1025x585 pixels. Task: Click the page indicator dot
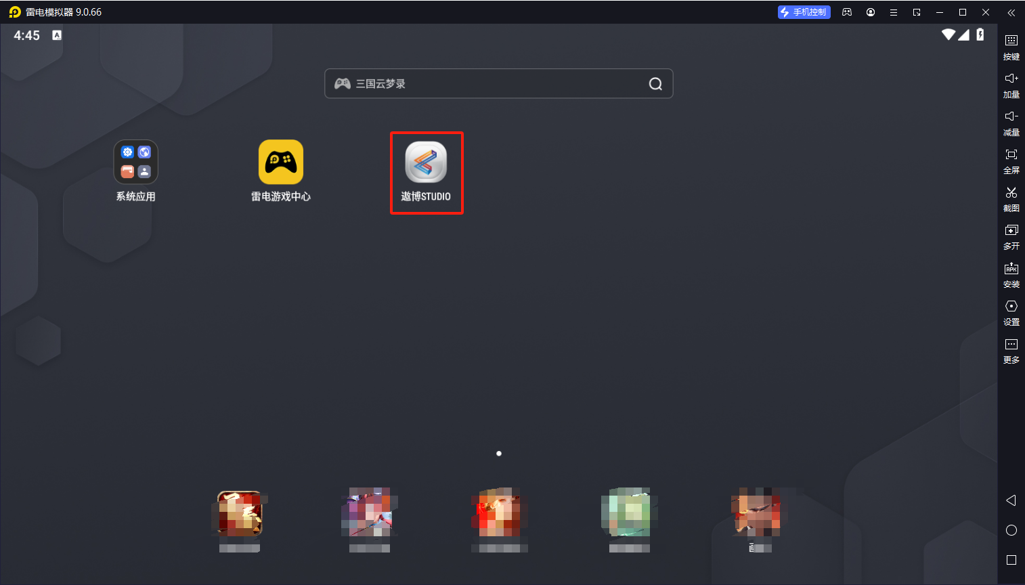pos(499,454)
